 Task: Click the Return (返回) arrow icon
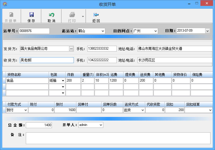tap(96, 15)
